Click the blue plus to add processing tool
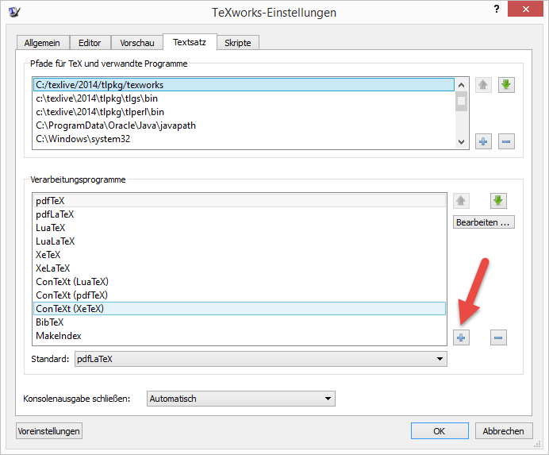This screenshot has width=549, height=455. [462, 337]
